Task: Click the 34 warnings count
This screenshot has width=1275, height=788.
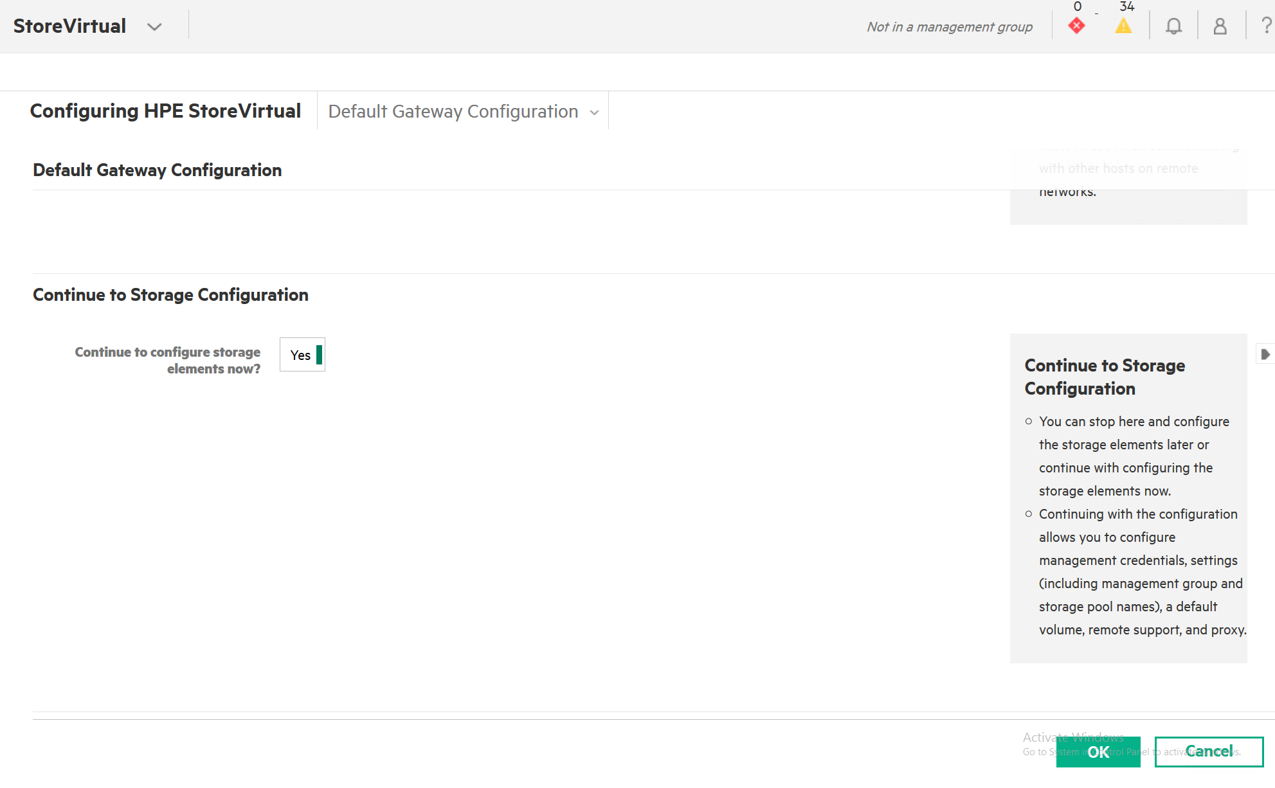Action: coord(1126,6)
